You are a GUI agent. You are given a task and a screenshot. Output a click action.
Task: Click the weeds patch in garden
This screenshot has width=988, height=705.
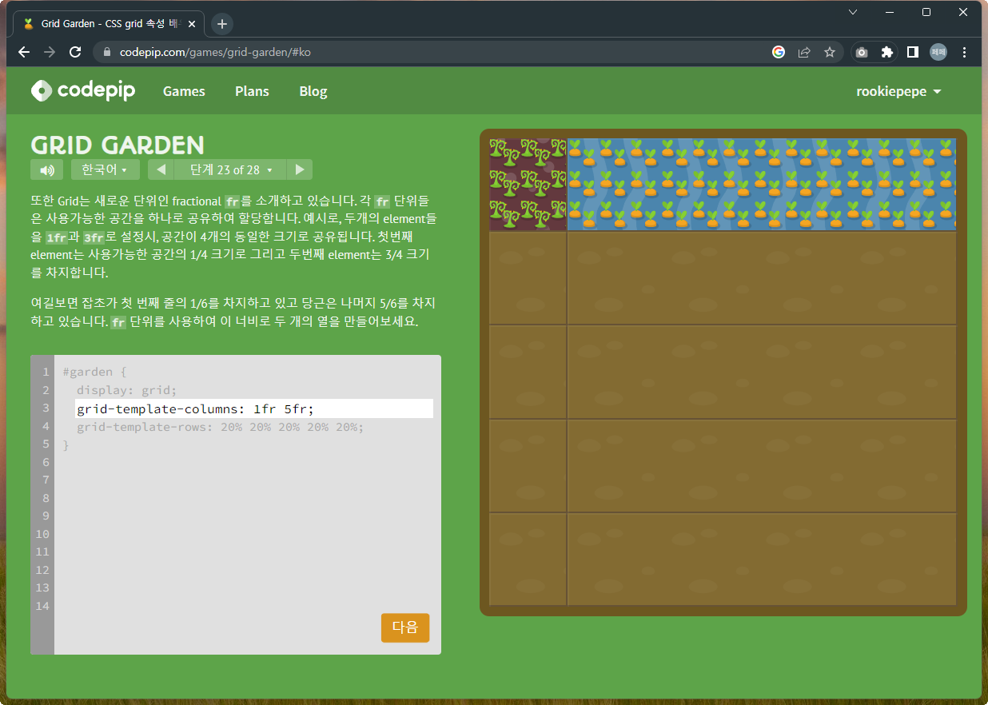(528, 185)
